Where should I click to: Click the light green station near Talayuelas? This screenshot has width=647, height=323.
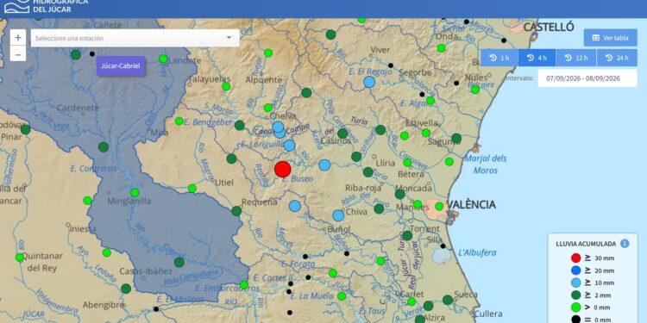coord(226,86)
